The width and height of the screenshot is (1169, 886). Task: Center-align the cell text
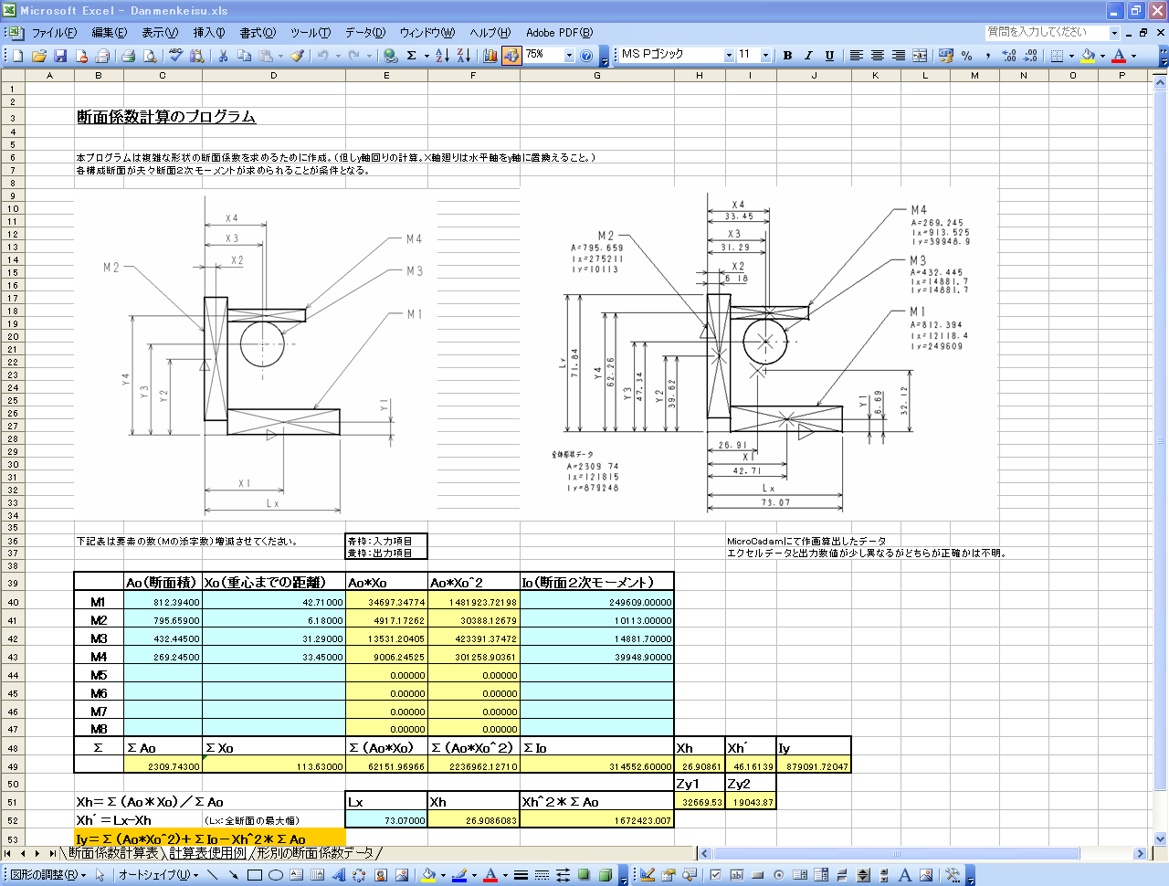[878, 56]
